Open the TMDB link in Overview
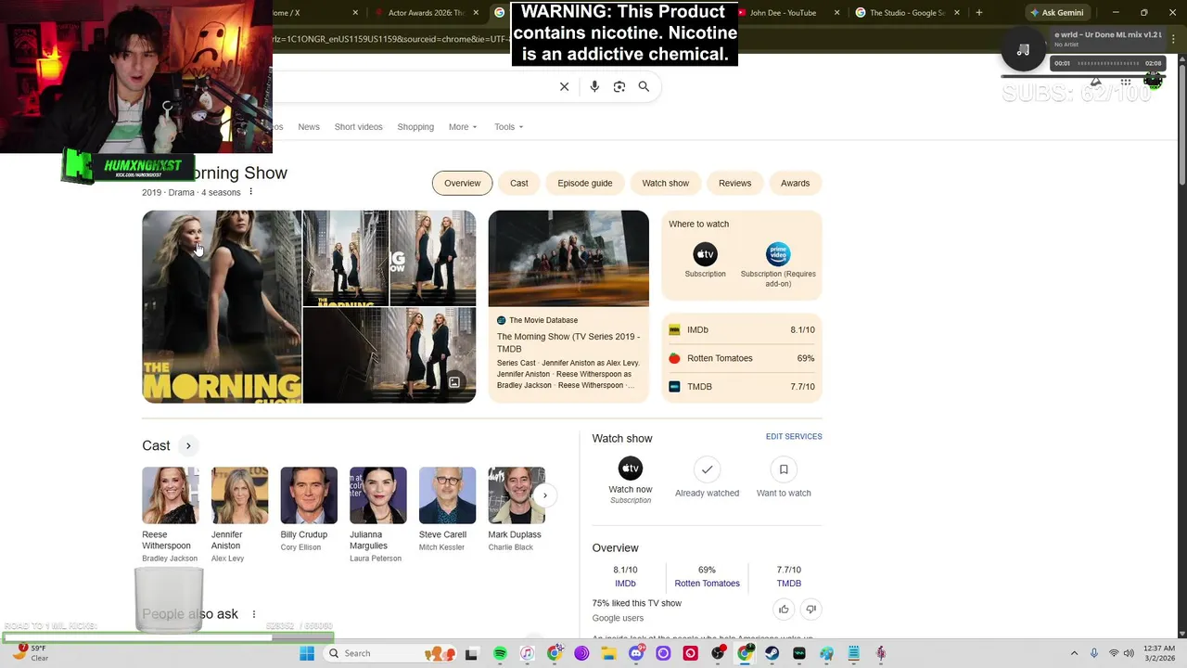This screenshot has width=1187, height=668. [788, 584]
